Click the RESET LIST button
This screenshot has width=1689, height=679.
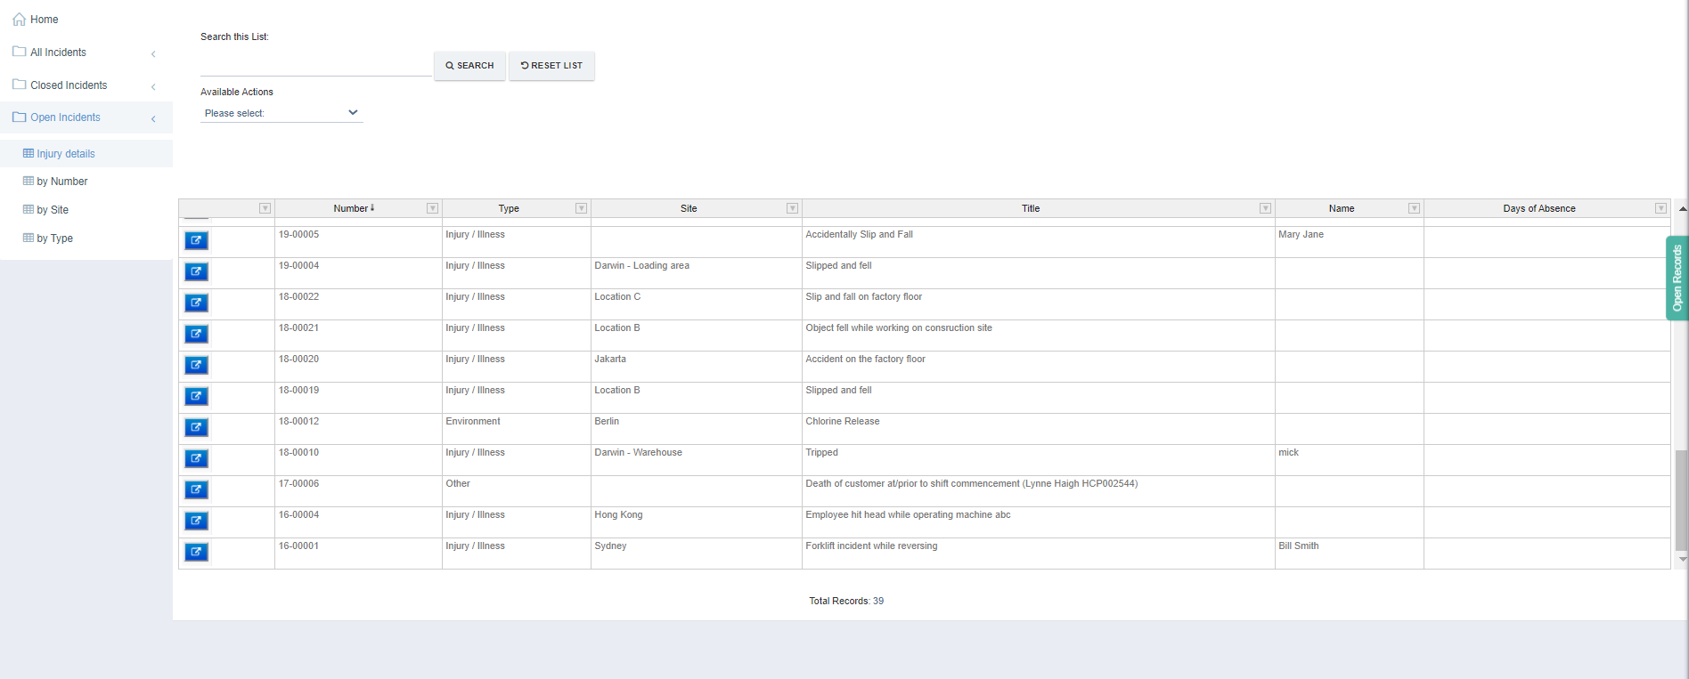click(x=551, y=66)
